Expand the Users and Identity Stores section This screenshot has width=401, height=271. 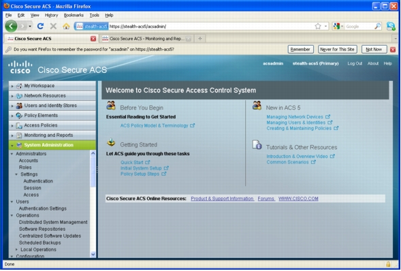coord(12,106)
